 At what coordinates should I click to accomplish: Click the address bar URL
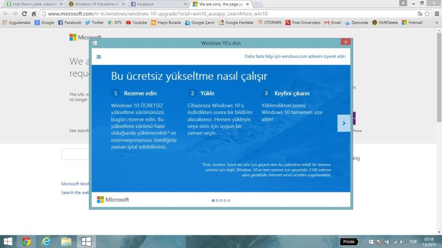(158, 13)
